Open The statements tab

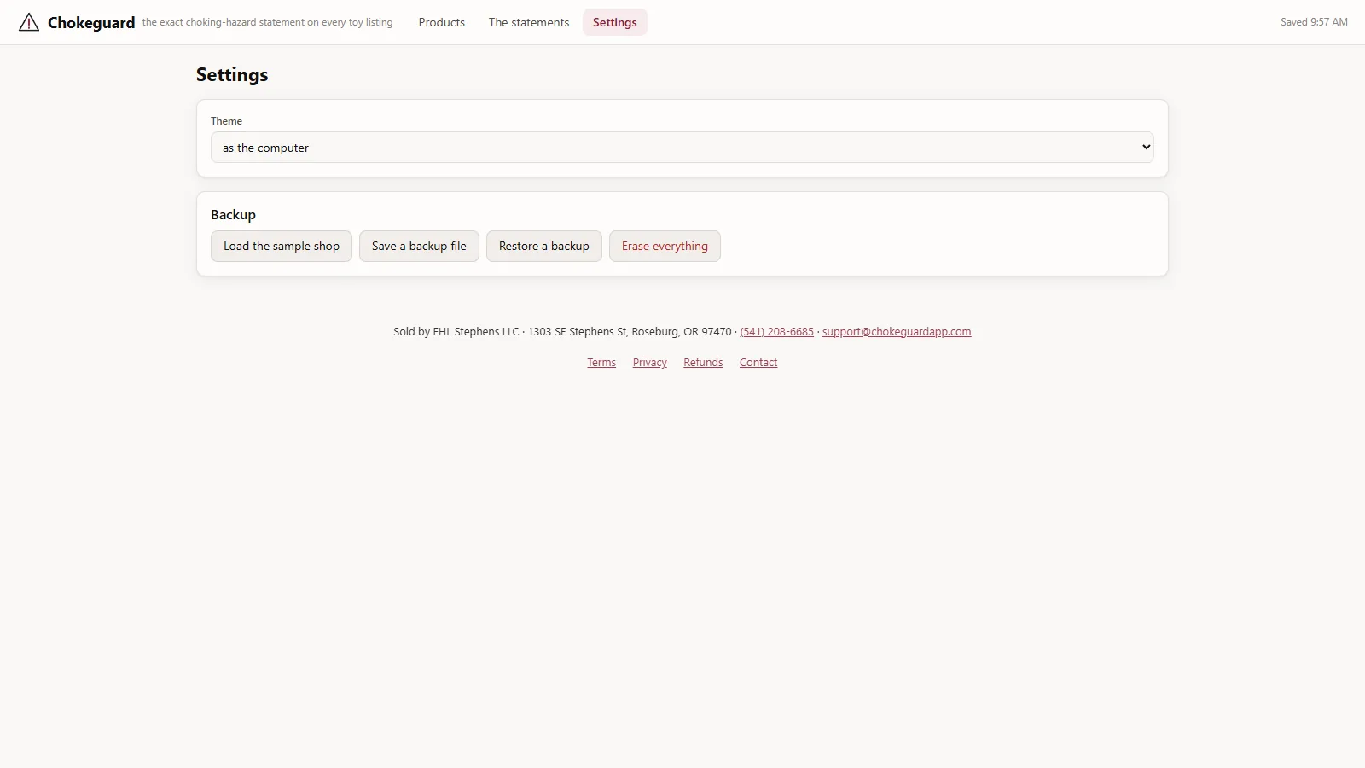[529, 23]
